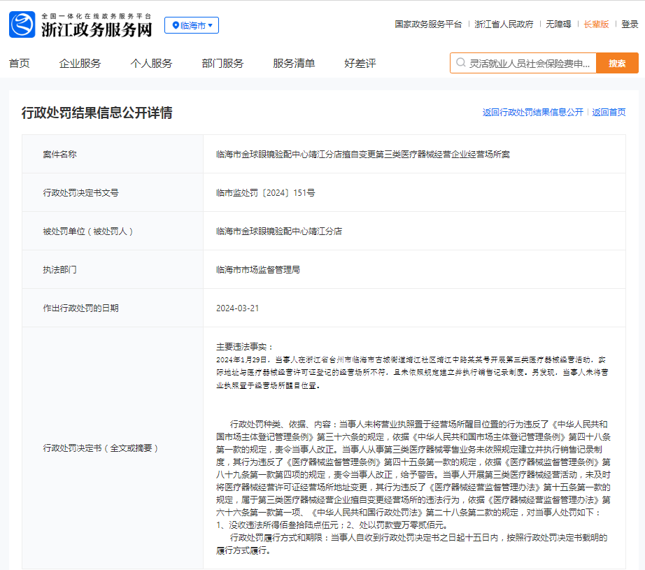Open the 临海市 city selector dropdown
The image size is (645, 570).
192,25
